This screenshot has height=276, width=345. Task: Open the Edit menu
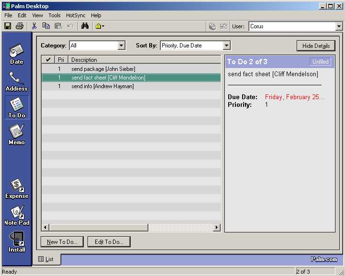tap(22, 15)
